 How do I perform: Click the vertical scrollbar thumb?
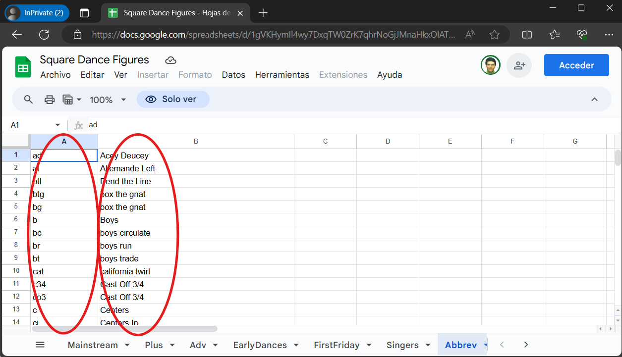pos(618,157)
